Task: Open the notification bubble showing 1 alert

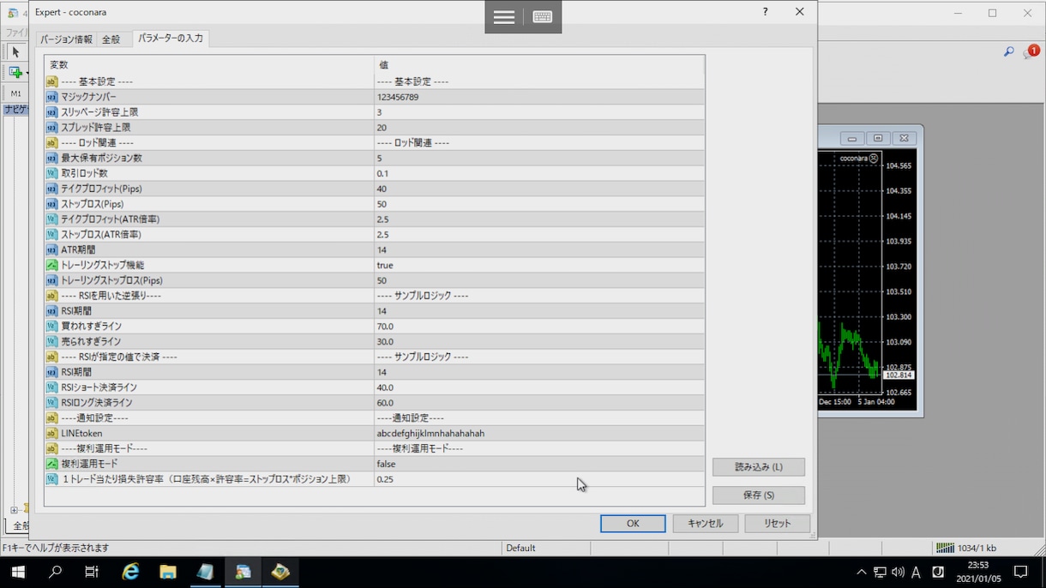Action: pyautogui.click(x=1030, y=52)
